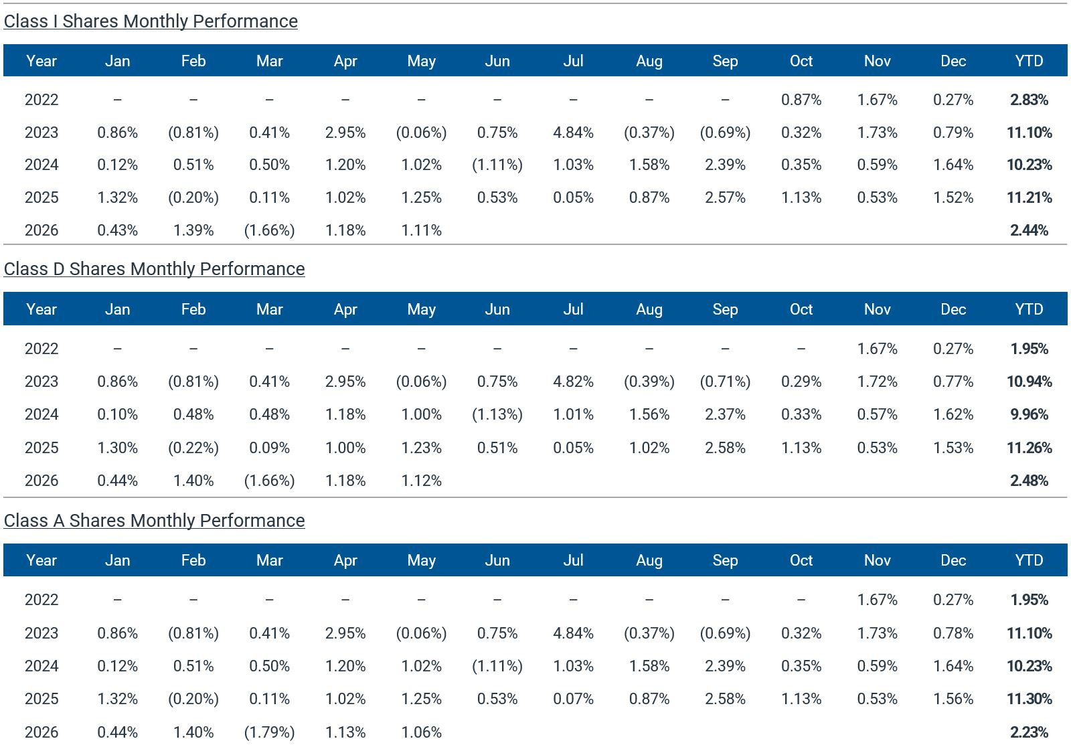Screen dimensions: 1071x747
Task: Click Class A 2026 March value (1.79%)
Action: tap(269, 732)
